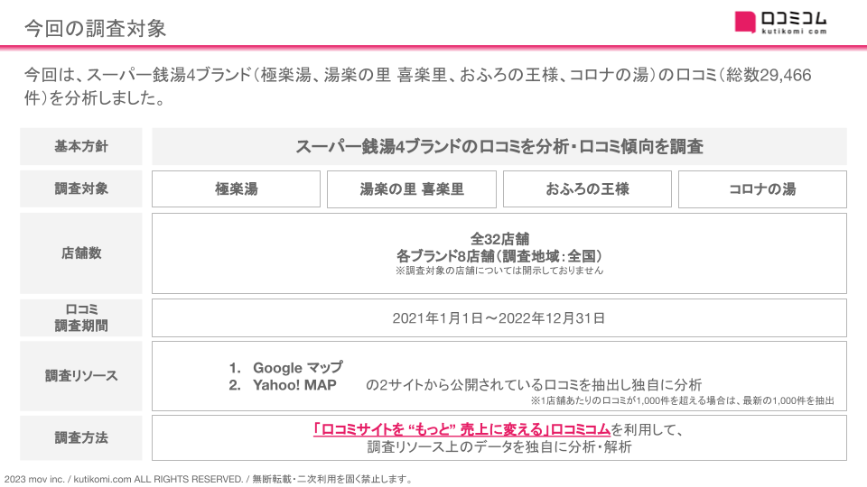Click the copyright footer text
The image size is (867, 487).
(210, 479)
